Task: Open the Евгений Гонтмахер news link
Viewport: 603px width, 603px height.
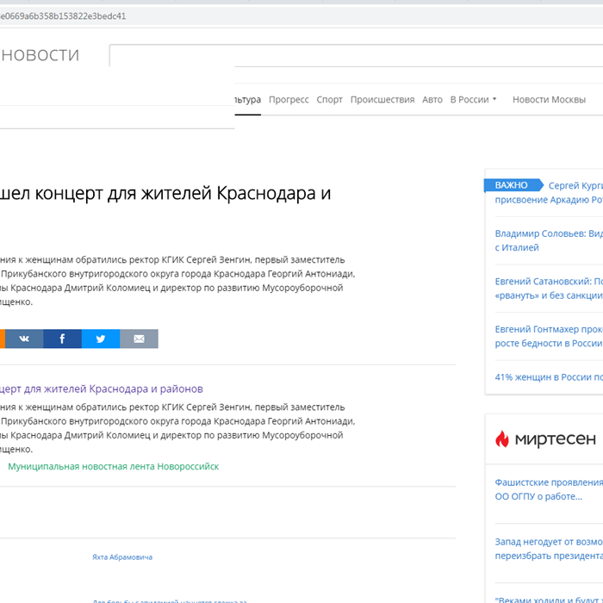Action: pyautogui.click(x=549, y=336)
